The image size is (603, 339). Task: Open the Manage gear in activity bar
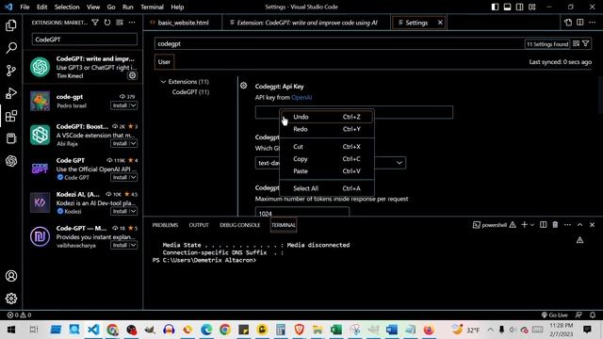pyautogui.click(x=11, y=299)
